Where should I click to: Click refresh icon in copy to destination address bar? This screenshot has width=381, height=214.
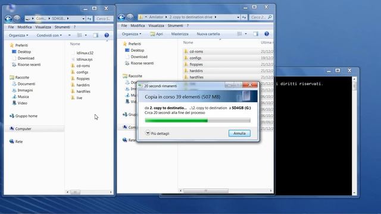244,17
